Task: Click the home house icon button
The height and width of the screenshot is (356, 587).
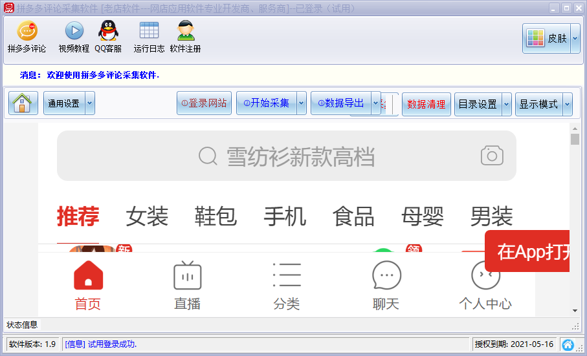Action: click(x=23, y=103)
